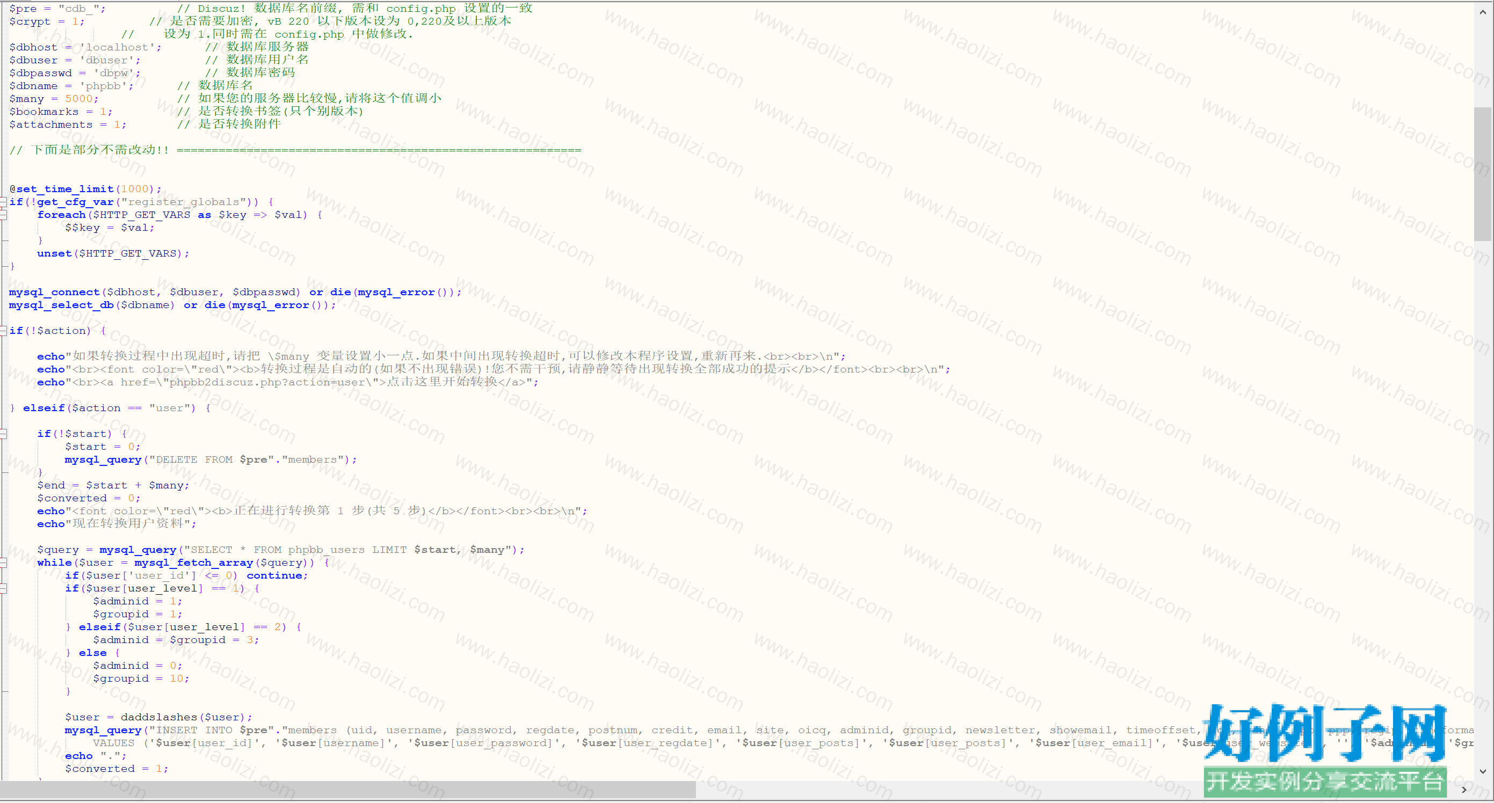The width and height of the screenshot is (1494, 803).
Task: Click the $attachments = 1 line
Action: [x=68, y=125]
